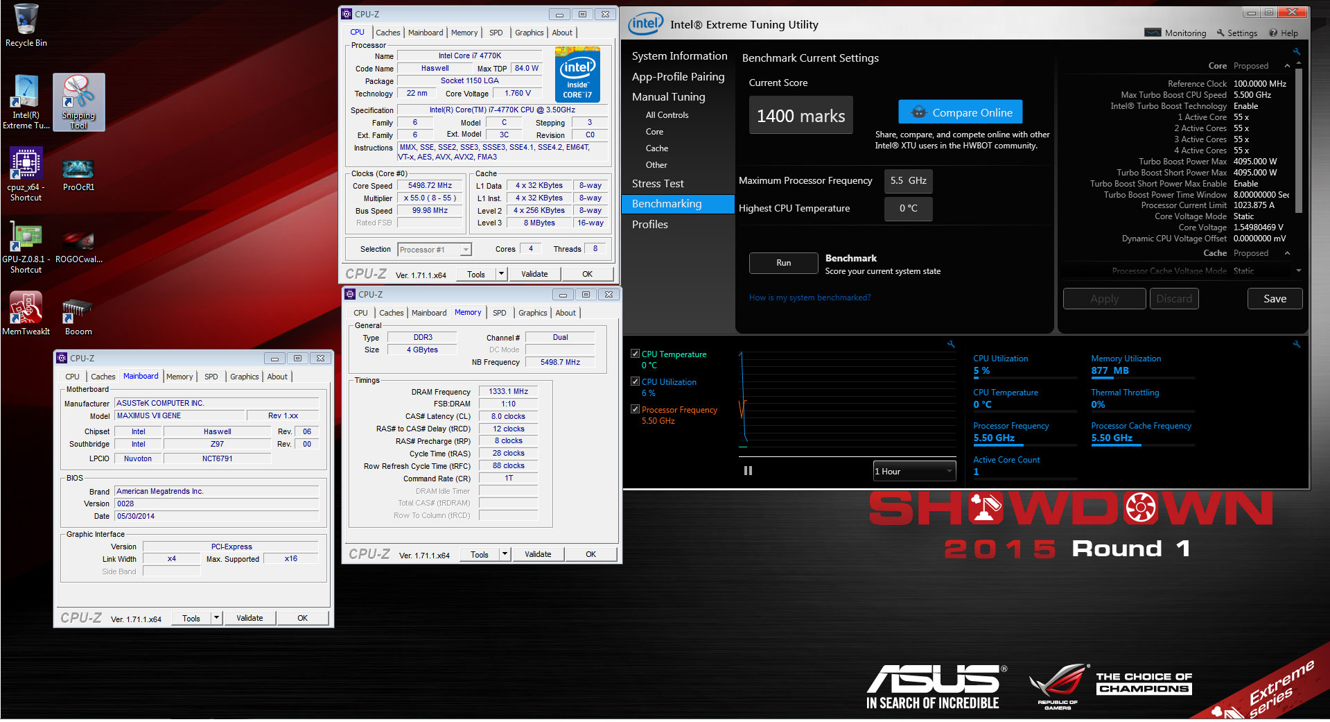
Task: Select Cache under Manual Tuning
Action: tap(657, 148)
